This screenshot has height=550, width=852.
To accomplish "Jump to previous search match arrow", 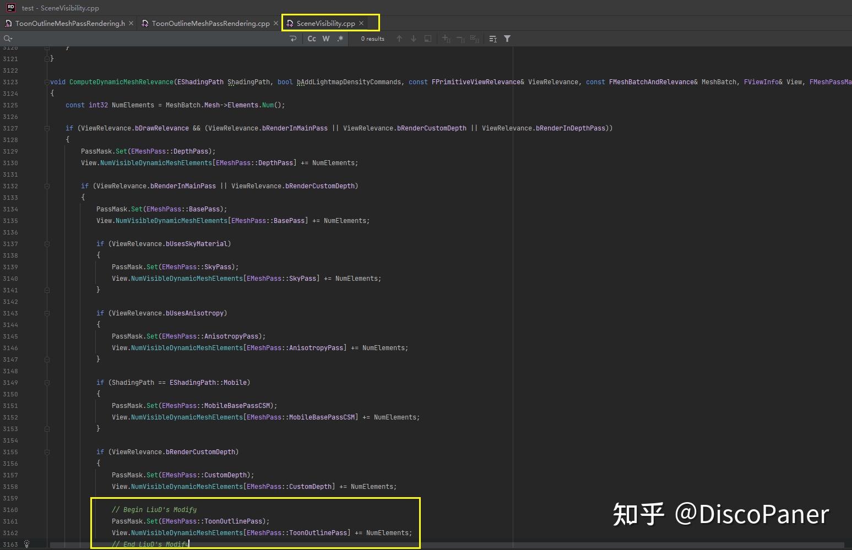I will pos(399,39).
